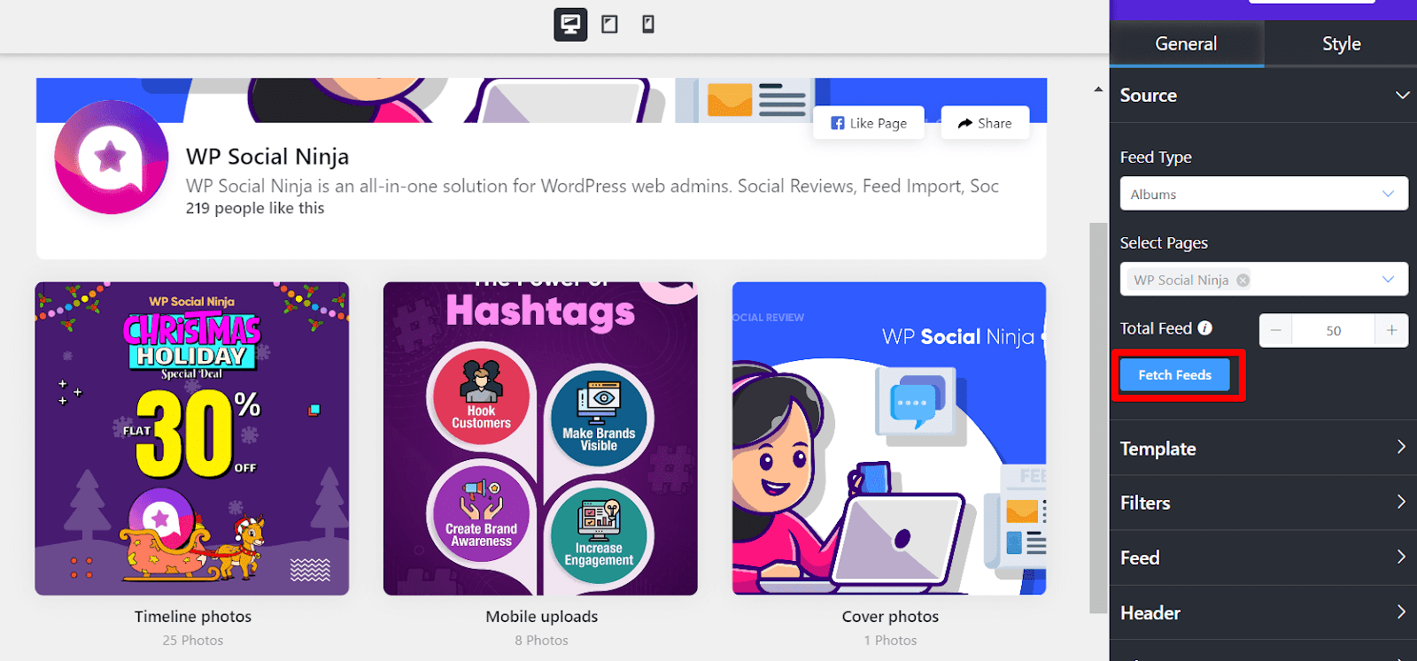The width and height of the screenshot is (1417, 661).
Task: Click the Share button
Action: [x=985, y=123]
